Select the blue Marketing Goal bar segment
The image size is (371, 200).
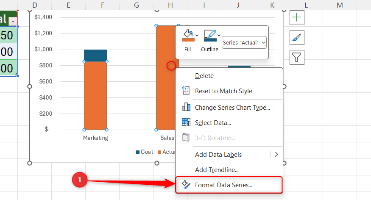[95, 56]
